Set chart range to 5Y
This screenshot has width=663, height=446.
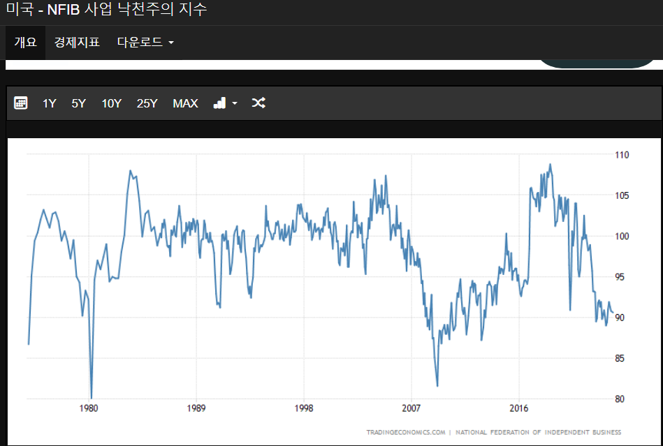click(x=79, y=103)
